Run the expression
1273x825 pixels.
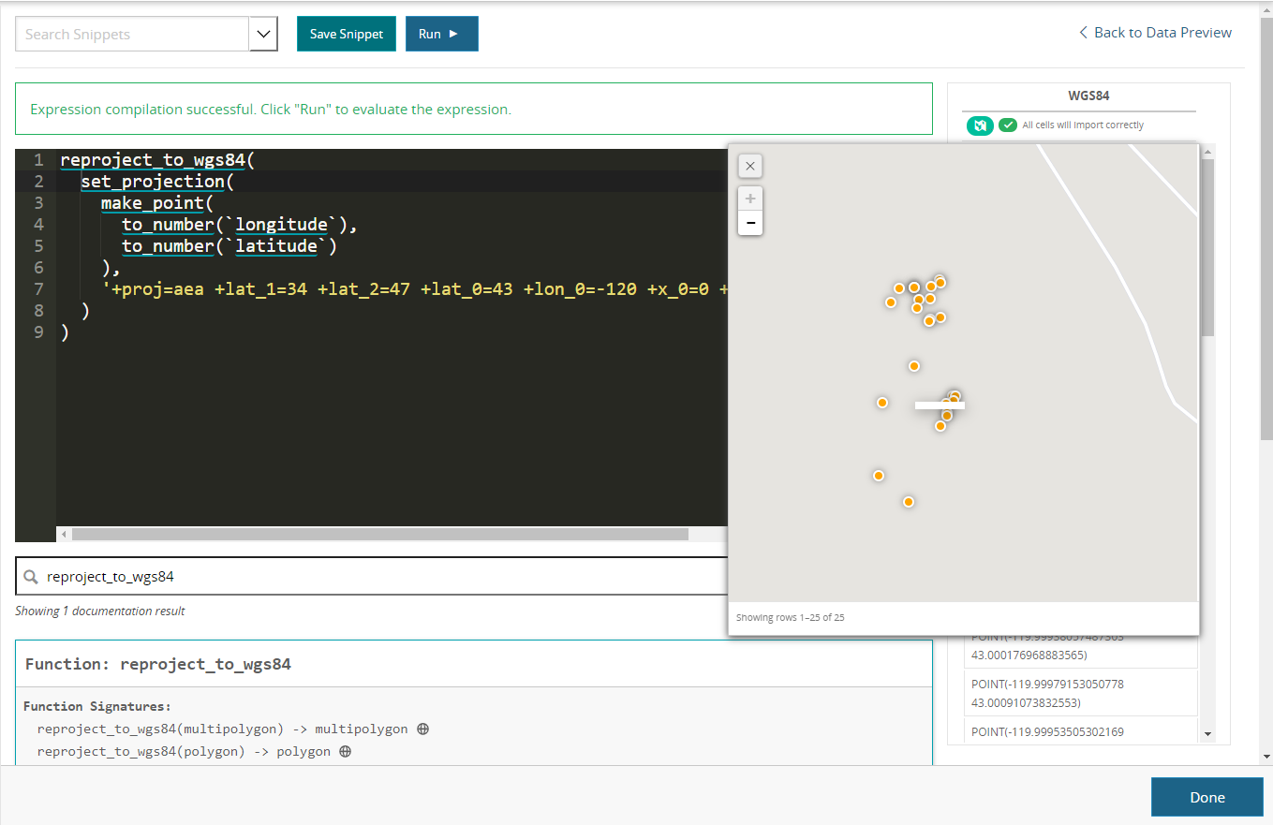tap(442, 34)
